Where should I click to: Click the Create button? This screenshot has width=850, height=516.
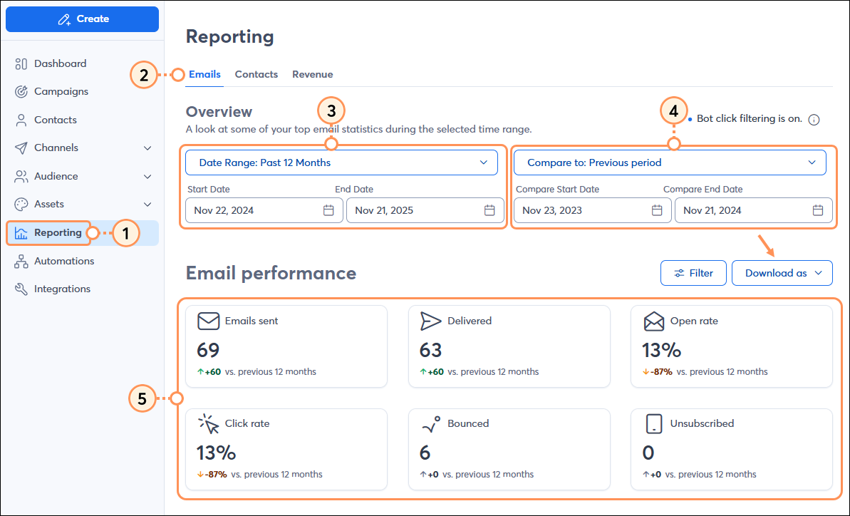point(82,19)
